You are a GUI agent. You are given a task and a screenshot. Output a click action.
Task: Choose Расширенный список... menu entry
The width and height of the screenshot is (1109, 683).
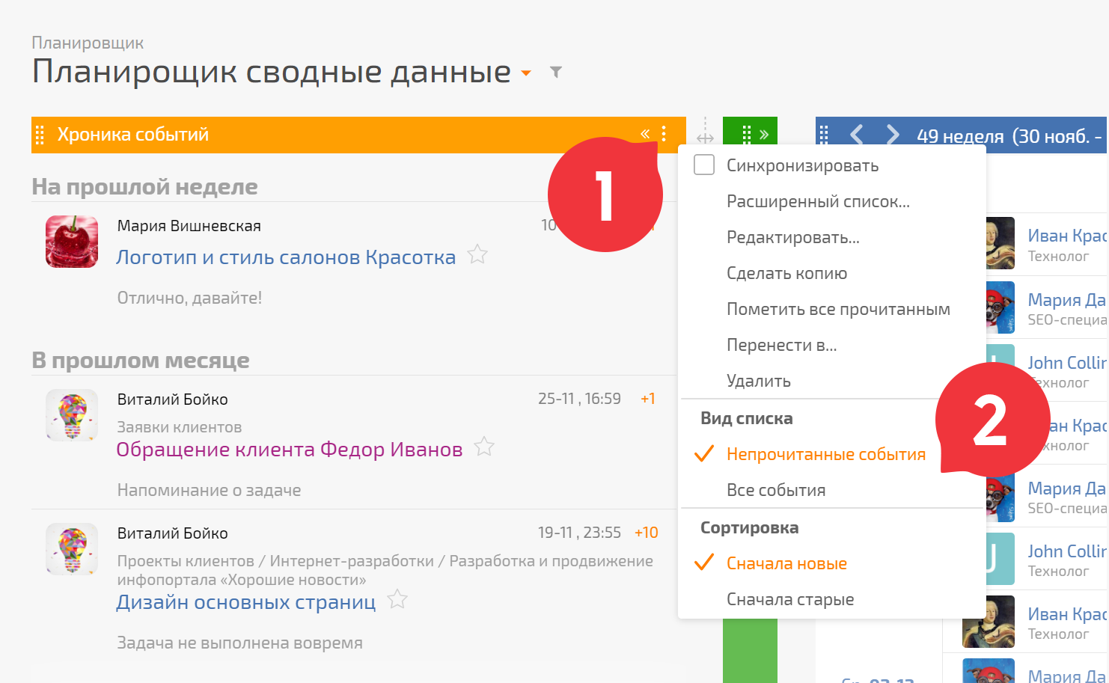(818, 201)
